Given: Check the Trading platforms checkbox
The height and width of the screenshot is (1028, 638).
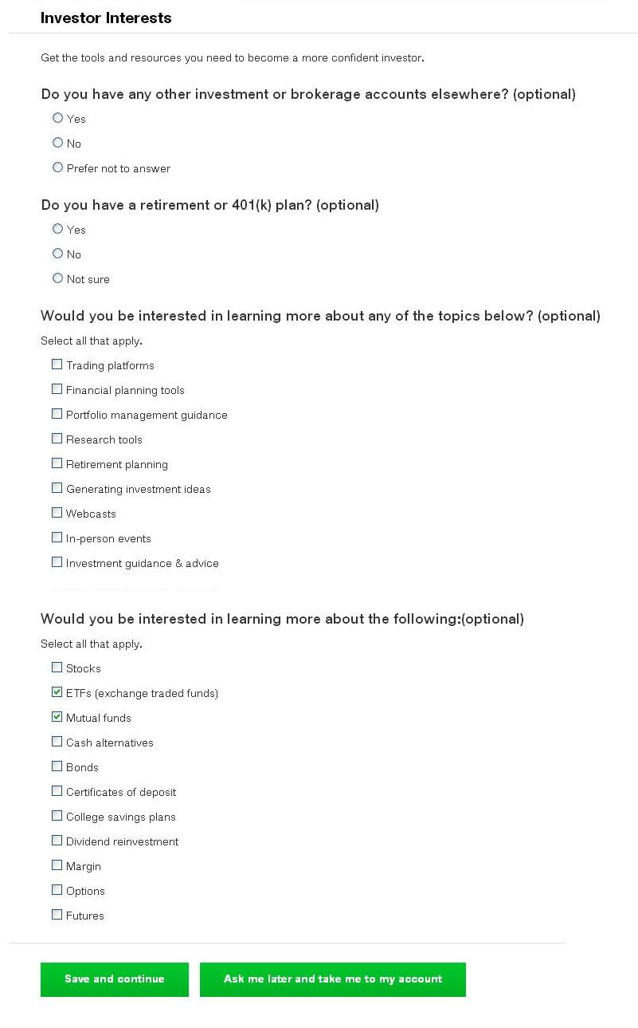Looking at the screenshot, I should point(57,364).
